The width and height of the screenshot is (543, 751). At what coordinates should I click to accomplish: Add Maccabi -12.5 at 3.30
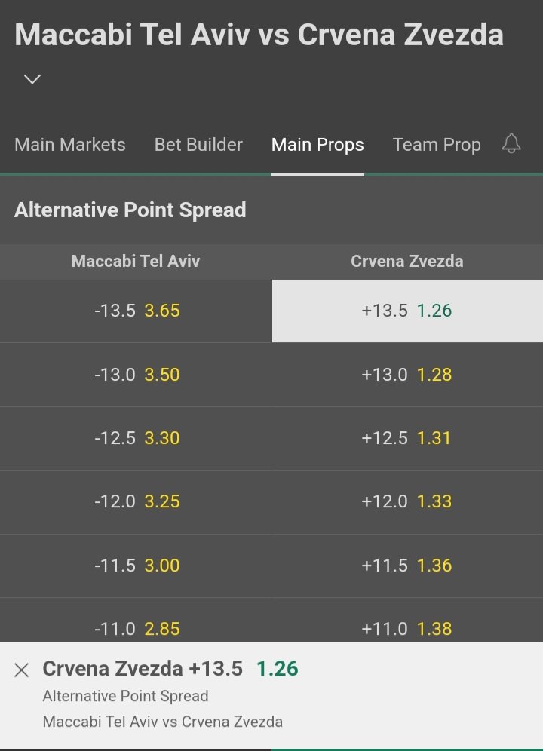click(x=136, y=438)
